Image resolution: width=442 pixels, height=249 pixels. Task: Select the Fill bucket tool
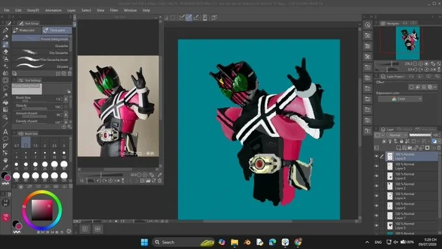click(5, 102)
